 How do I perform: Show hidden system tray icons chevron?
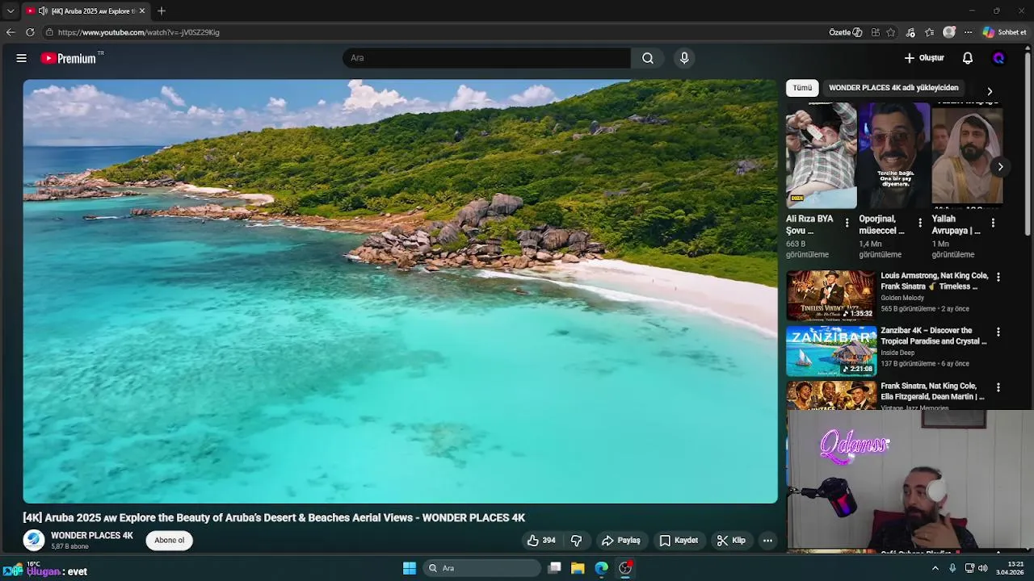935,568
